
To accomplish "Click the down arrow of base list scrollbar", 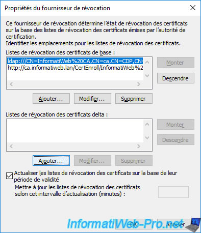I will click(x=147, y=76).
